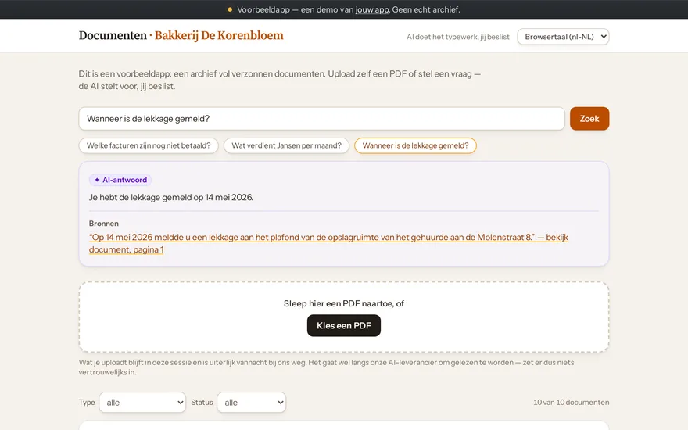Choose 'Wanneer is de lekkage gemeld?' suggestion chip

point(415,145)
